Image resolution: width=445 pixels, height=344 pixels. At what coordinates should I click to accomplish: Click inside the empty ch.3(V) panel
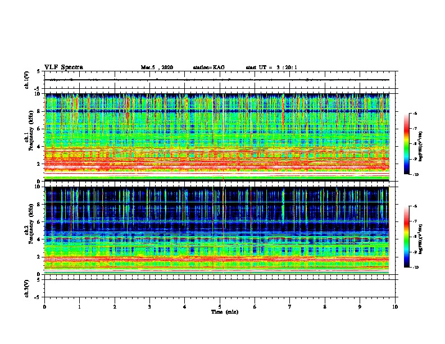[220, 288]
